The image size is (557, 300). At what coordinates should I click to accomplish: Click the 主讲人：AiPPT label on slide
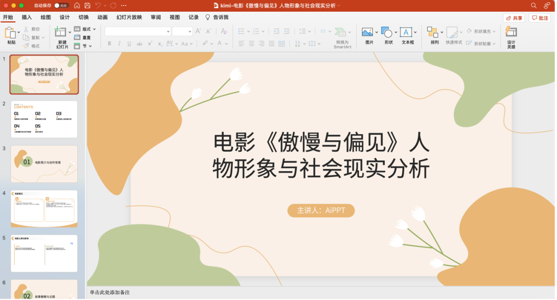[321, 210]
